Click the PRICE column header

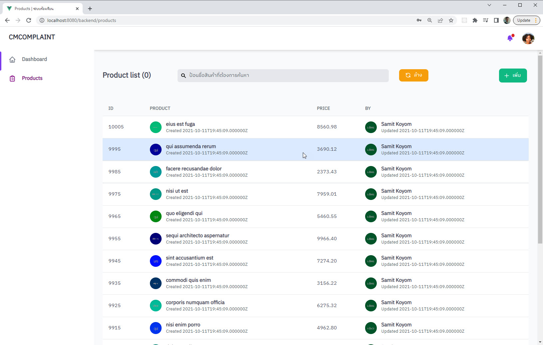[x=323, y=108]
